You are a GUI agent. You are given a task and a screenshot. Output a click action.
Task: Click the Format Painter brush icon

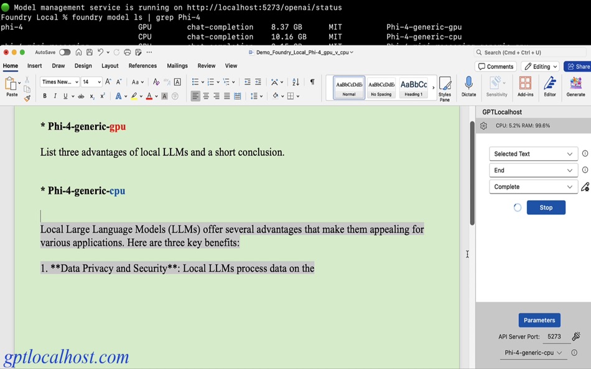click(27, 99)
